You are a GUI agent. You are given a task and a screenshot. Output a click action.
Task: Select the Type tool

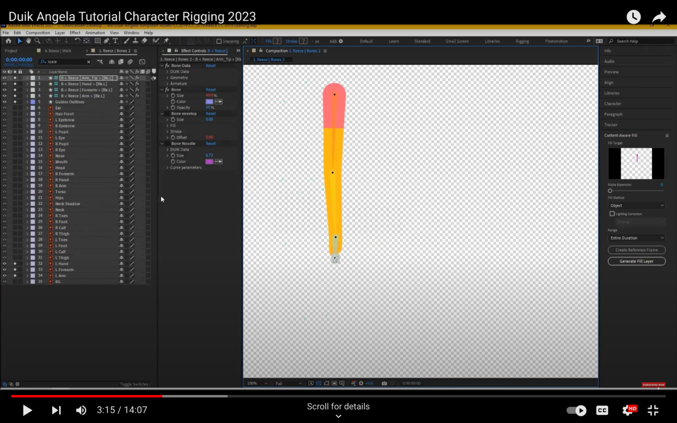(115, 41)
